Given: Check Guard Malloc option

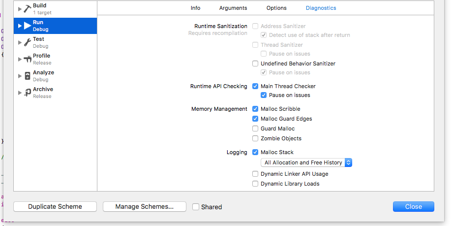Looking at the screenshot, I should [255, 129].
